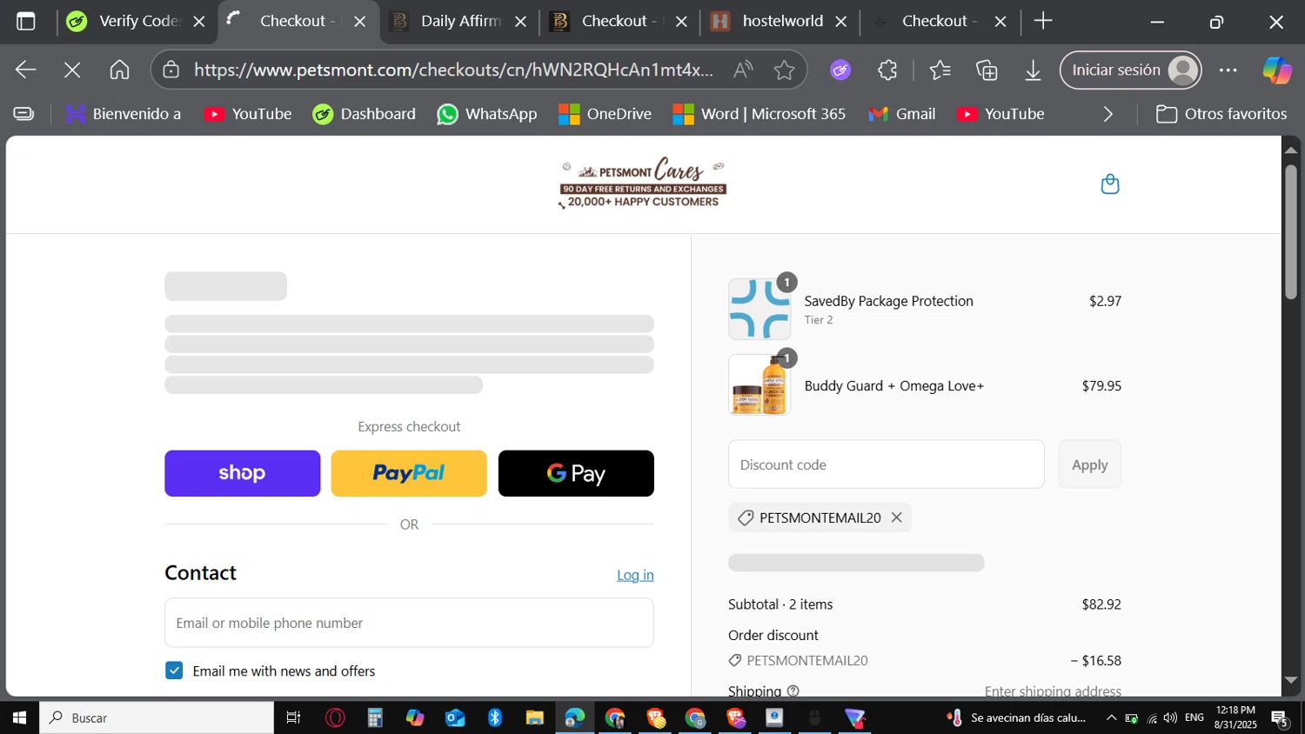Click the browser back arrow
Viewport: 1305px width, 734px height.
coord(25,70)
